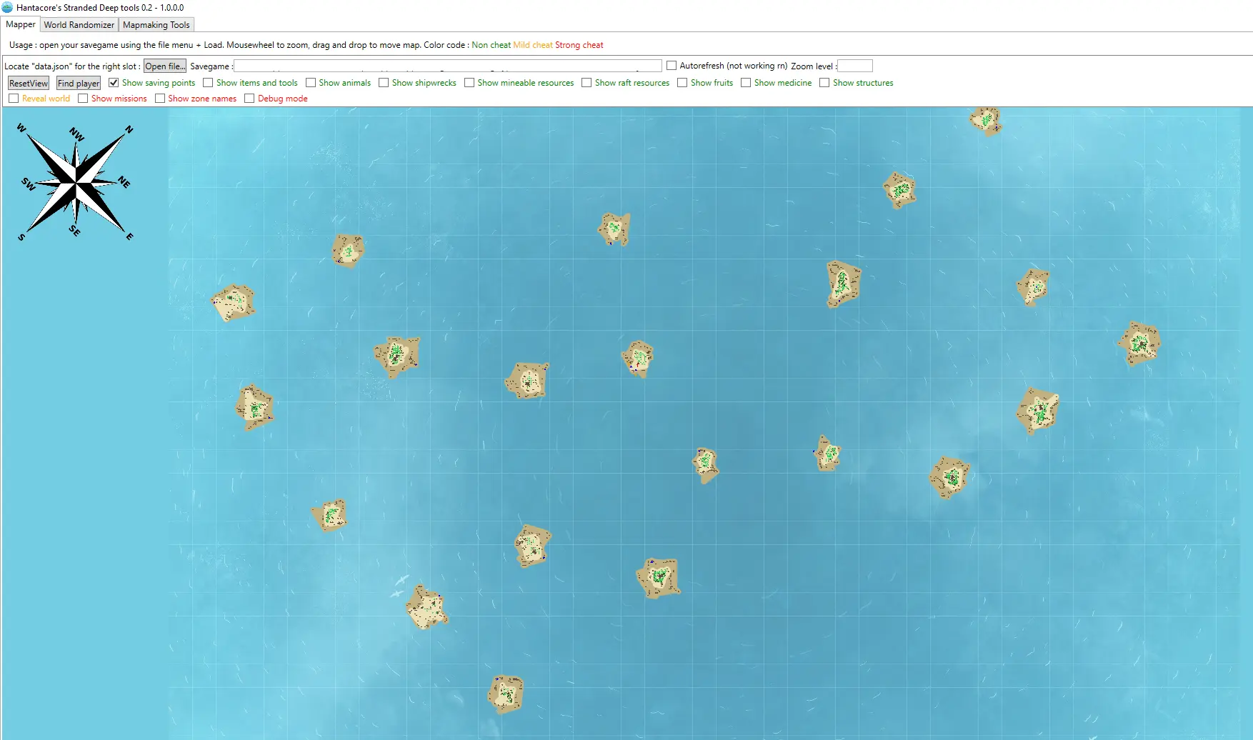Click the island cut off at map top

(986, 120)
